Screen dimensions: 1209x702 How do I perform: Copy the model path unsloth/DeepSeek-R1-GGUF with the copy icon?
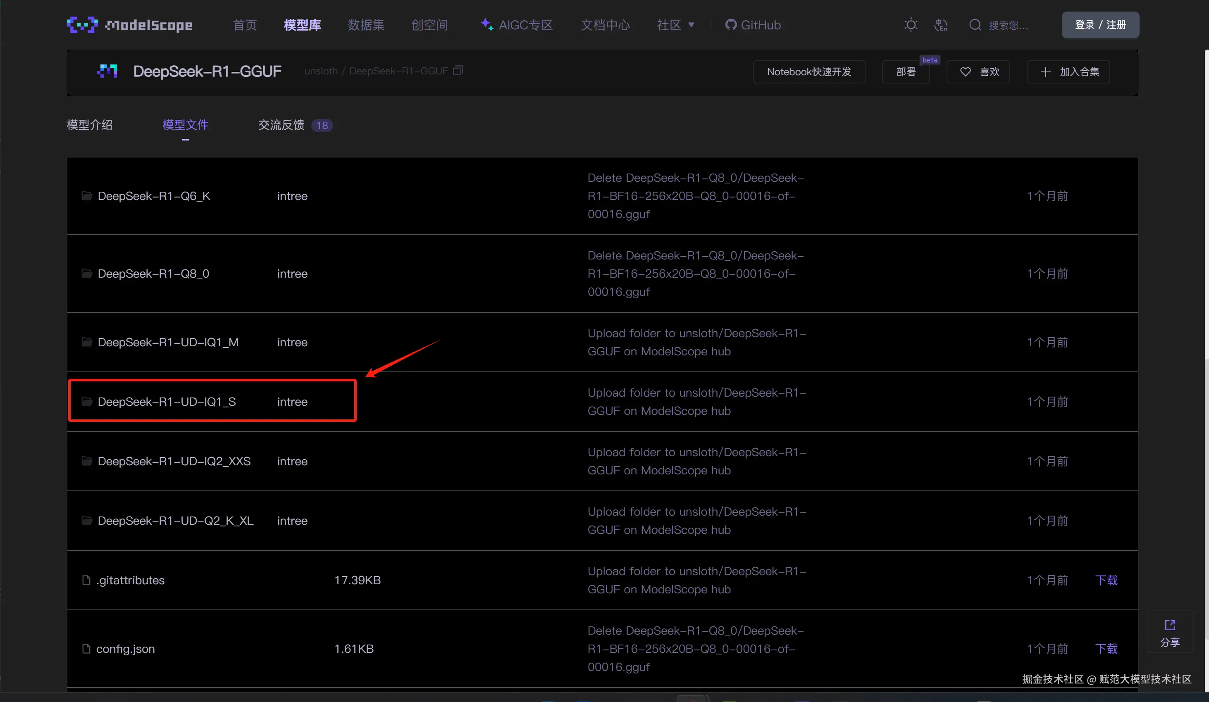(458, 71)
